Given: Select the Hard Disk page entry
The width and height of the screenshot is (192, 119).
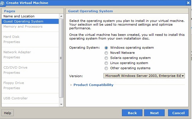Looking at the screenshot, I should pyautogui.click(x=11, y=37).
